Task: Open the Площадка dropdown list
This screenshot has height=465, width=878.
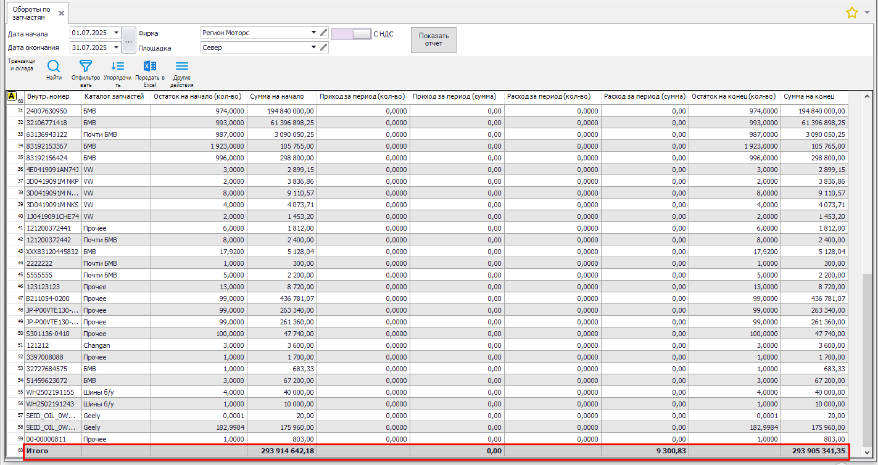Action: tap(313, 47)
